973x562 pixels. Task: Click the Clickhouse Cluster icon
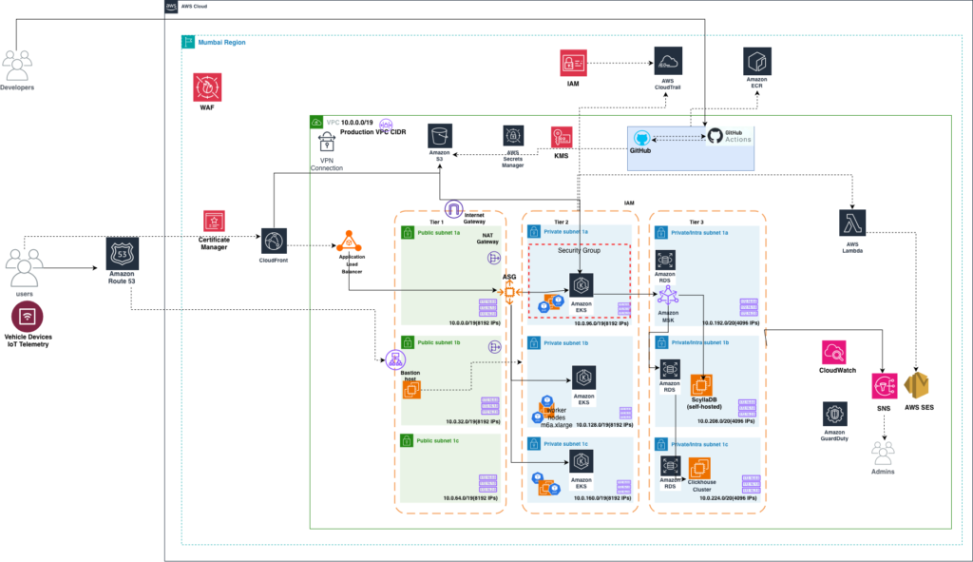pyautogui.click(x=700, y=468)
